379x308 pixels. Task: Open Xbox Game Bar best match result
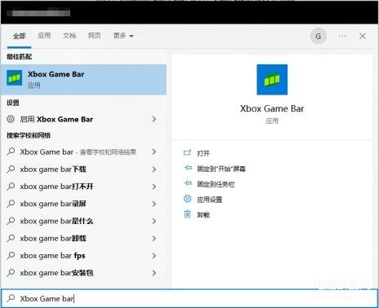click(x=83, y=80)
